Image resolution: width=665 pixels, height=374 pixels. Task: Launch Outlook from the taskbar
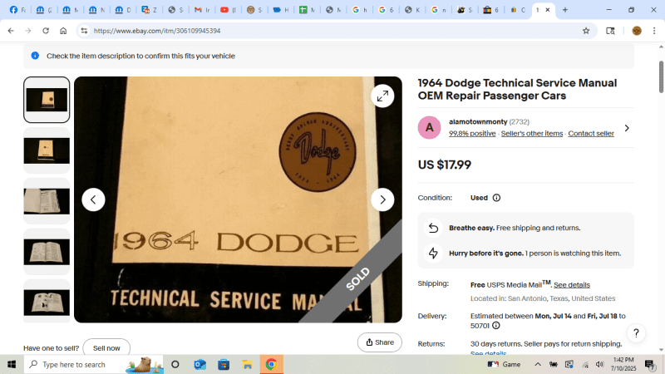199,364
